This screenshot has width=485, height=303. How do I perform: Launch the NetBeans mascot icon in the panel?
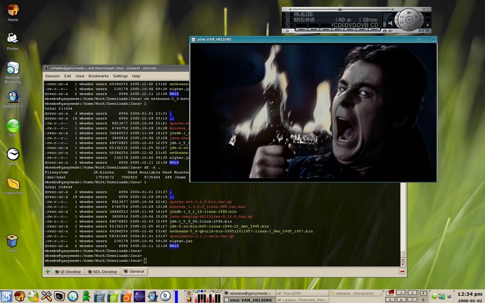click(153, 296)
